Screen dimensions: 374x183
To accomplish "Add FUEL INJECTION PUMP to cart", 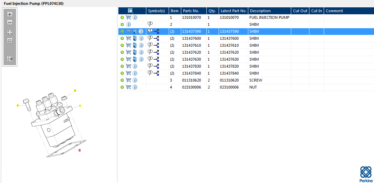I will 129,17.
